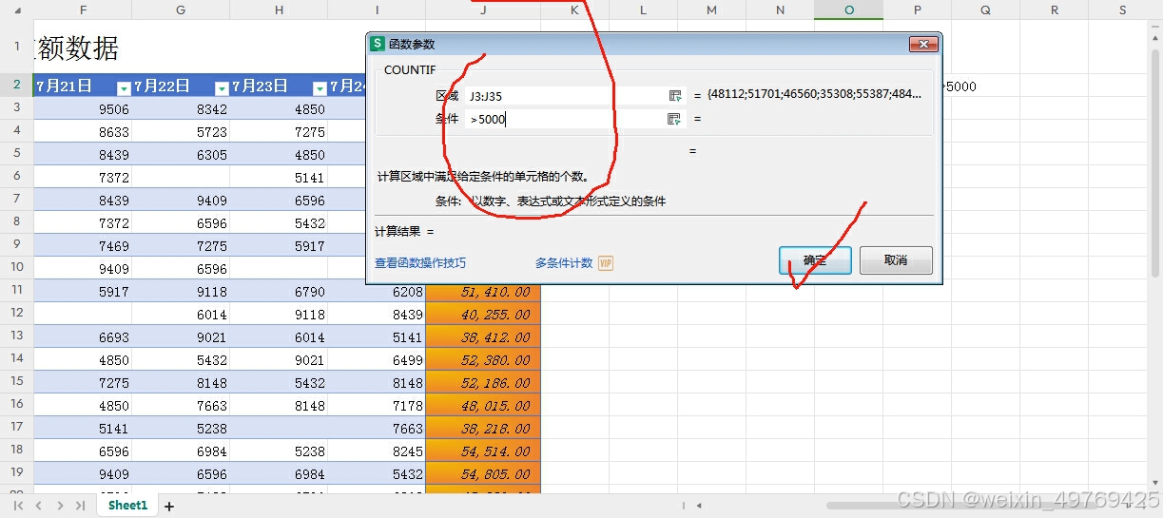Click cell G5 showing 6305
Screen dimensions: 1163x518
tap(181, 155)
